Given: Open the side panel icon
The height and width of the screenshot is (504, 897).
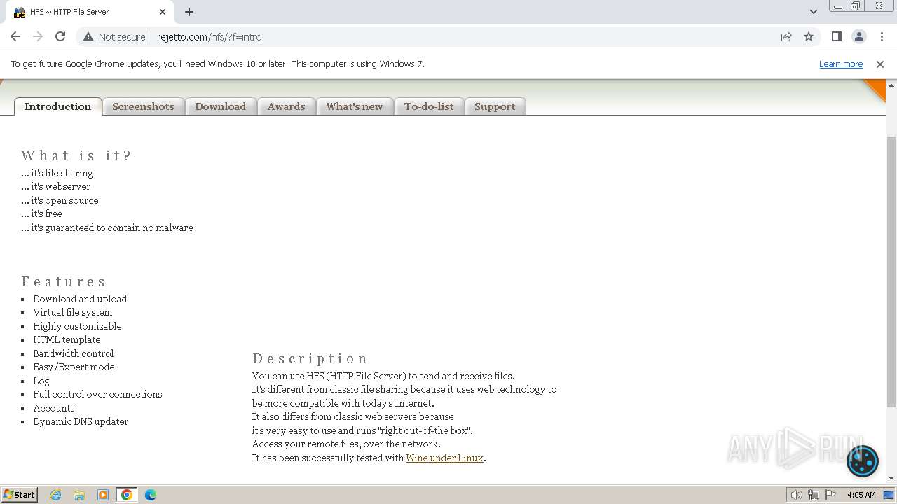Looking at the screenshot, I should click(x=836, y=36).
